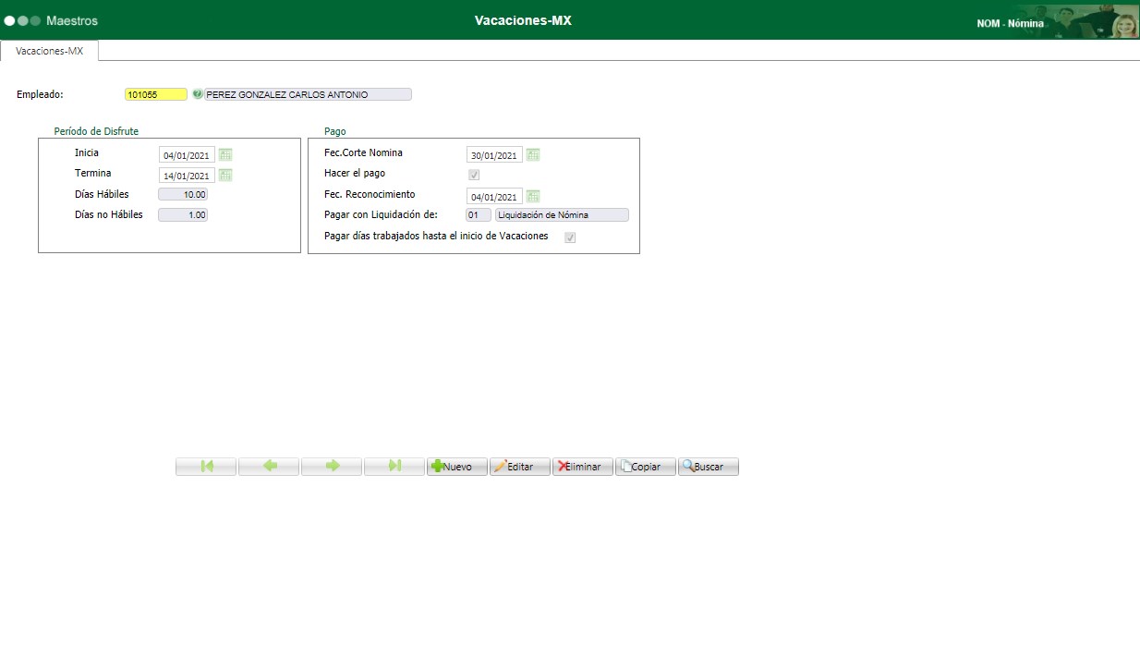The image size is (1140, 645).
Task: Go to first record arrow button
Action: (206, 467)
